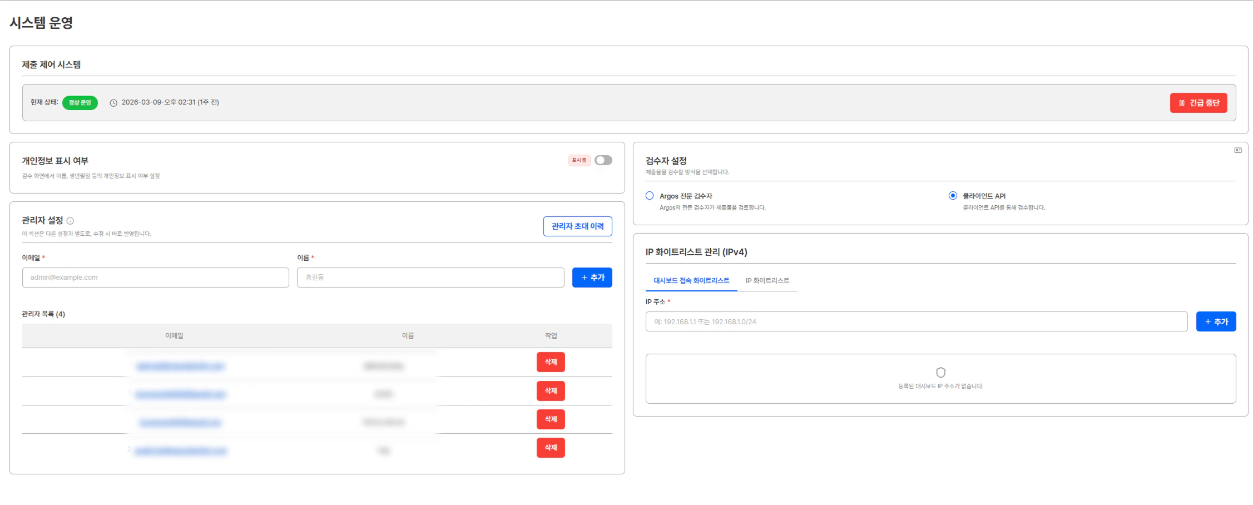The image size is (1253, 505).
Task: Click the 관리자 목록 (4) label
Action: point(43,314)
